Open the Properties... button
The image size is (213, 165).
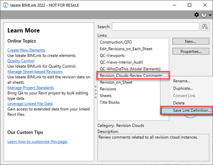click(191, 51)
